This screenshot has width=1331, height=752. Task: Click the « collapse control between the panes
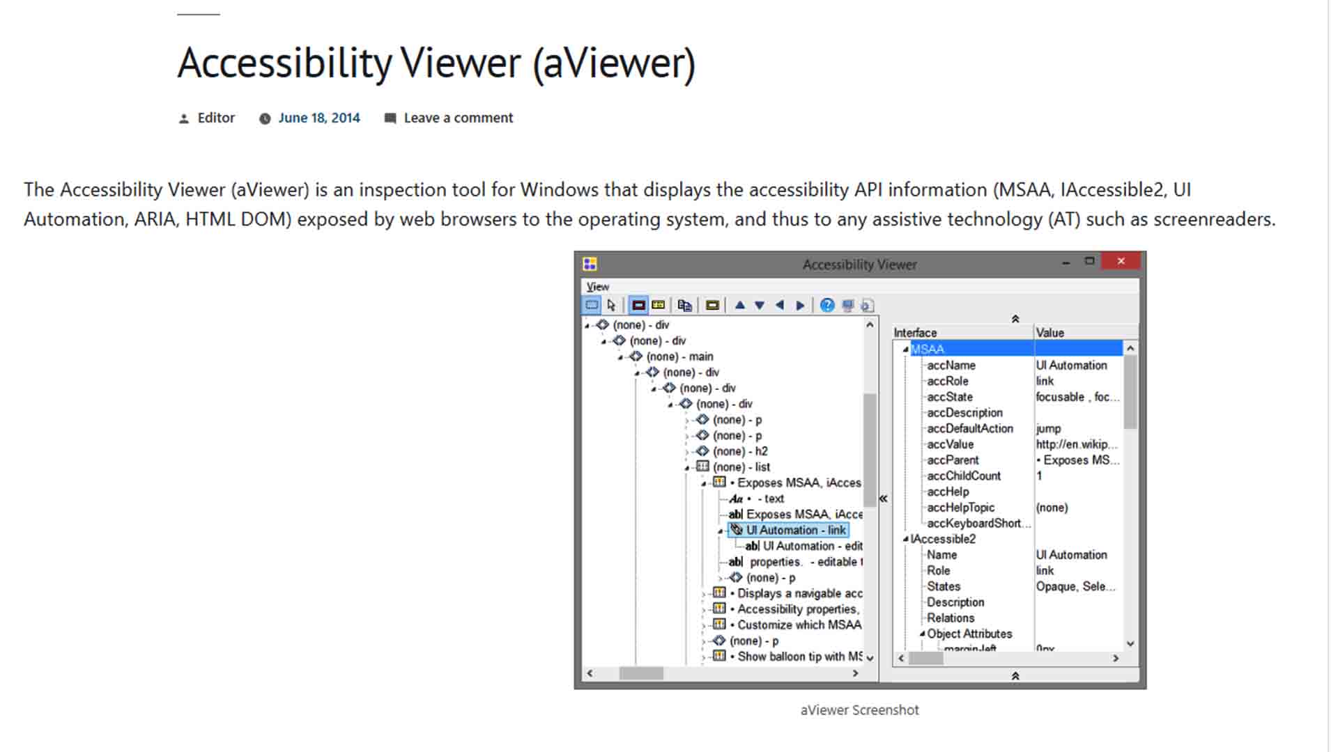click(x=882, y=499)
